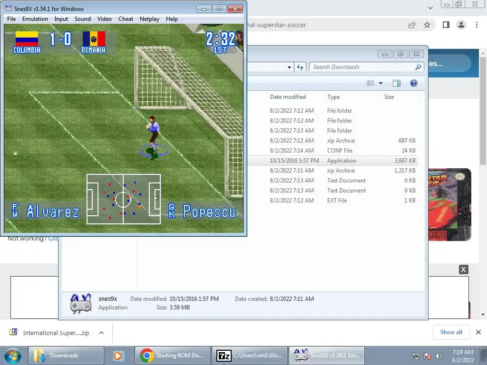This screenshot has width=487, height=365.
Task: Switch to Chrome Starting ROM Do... taskbar button
Action: coord(173,355)
